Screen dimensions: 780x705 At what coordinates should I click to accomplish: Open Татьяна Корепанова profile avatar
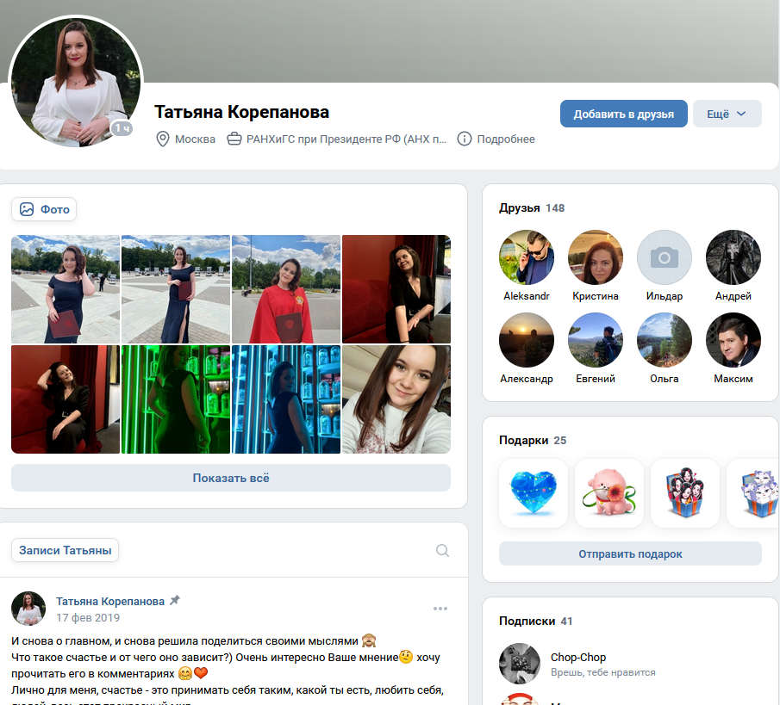[76, 83]
